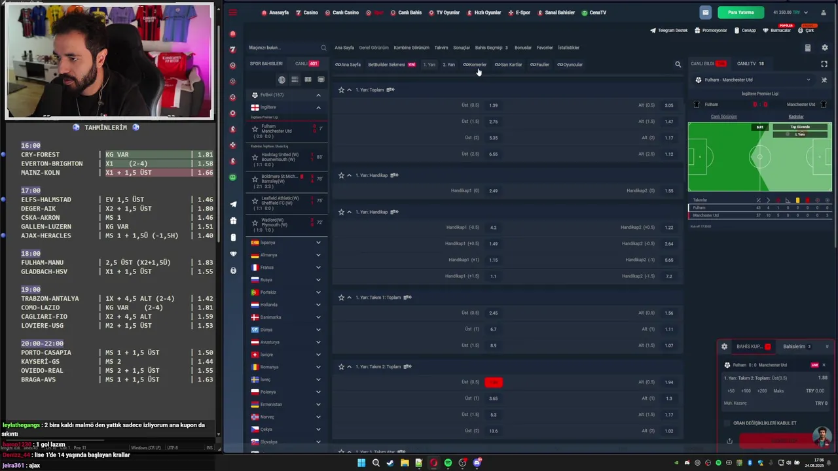Viewport: 838px width, 471px height.
Task: Open the settings gear near calculator
Action: pyautogui.click(x=824, y=48)
